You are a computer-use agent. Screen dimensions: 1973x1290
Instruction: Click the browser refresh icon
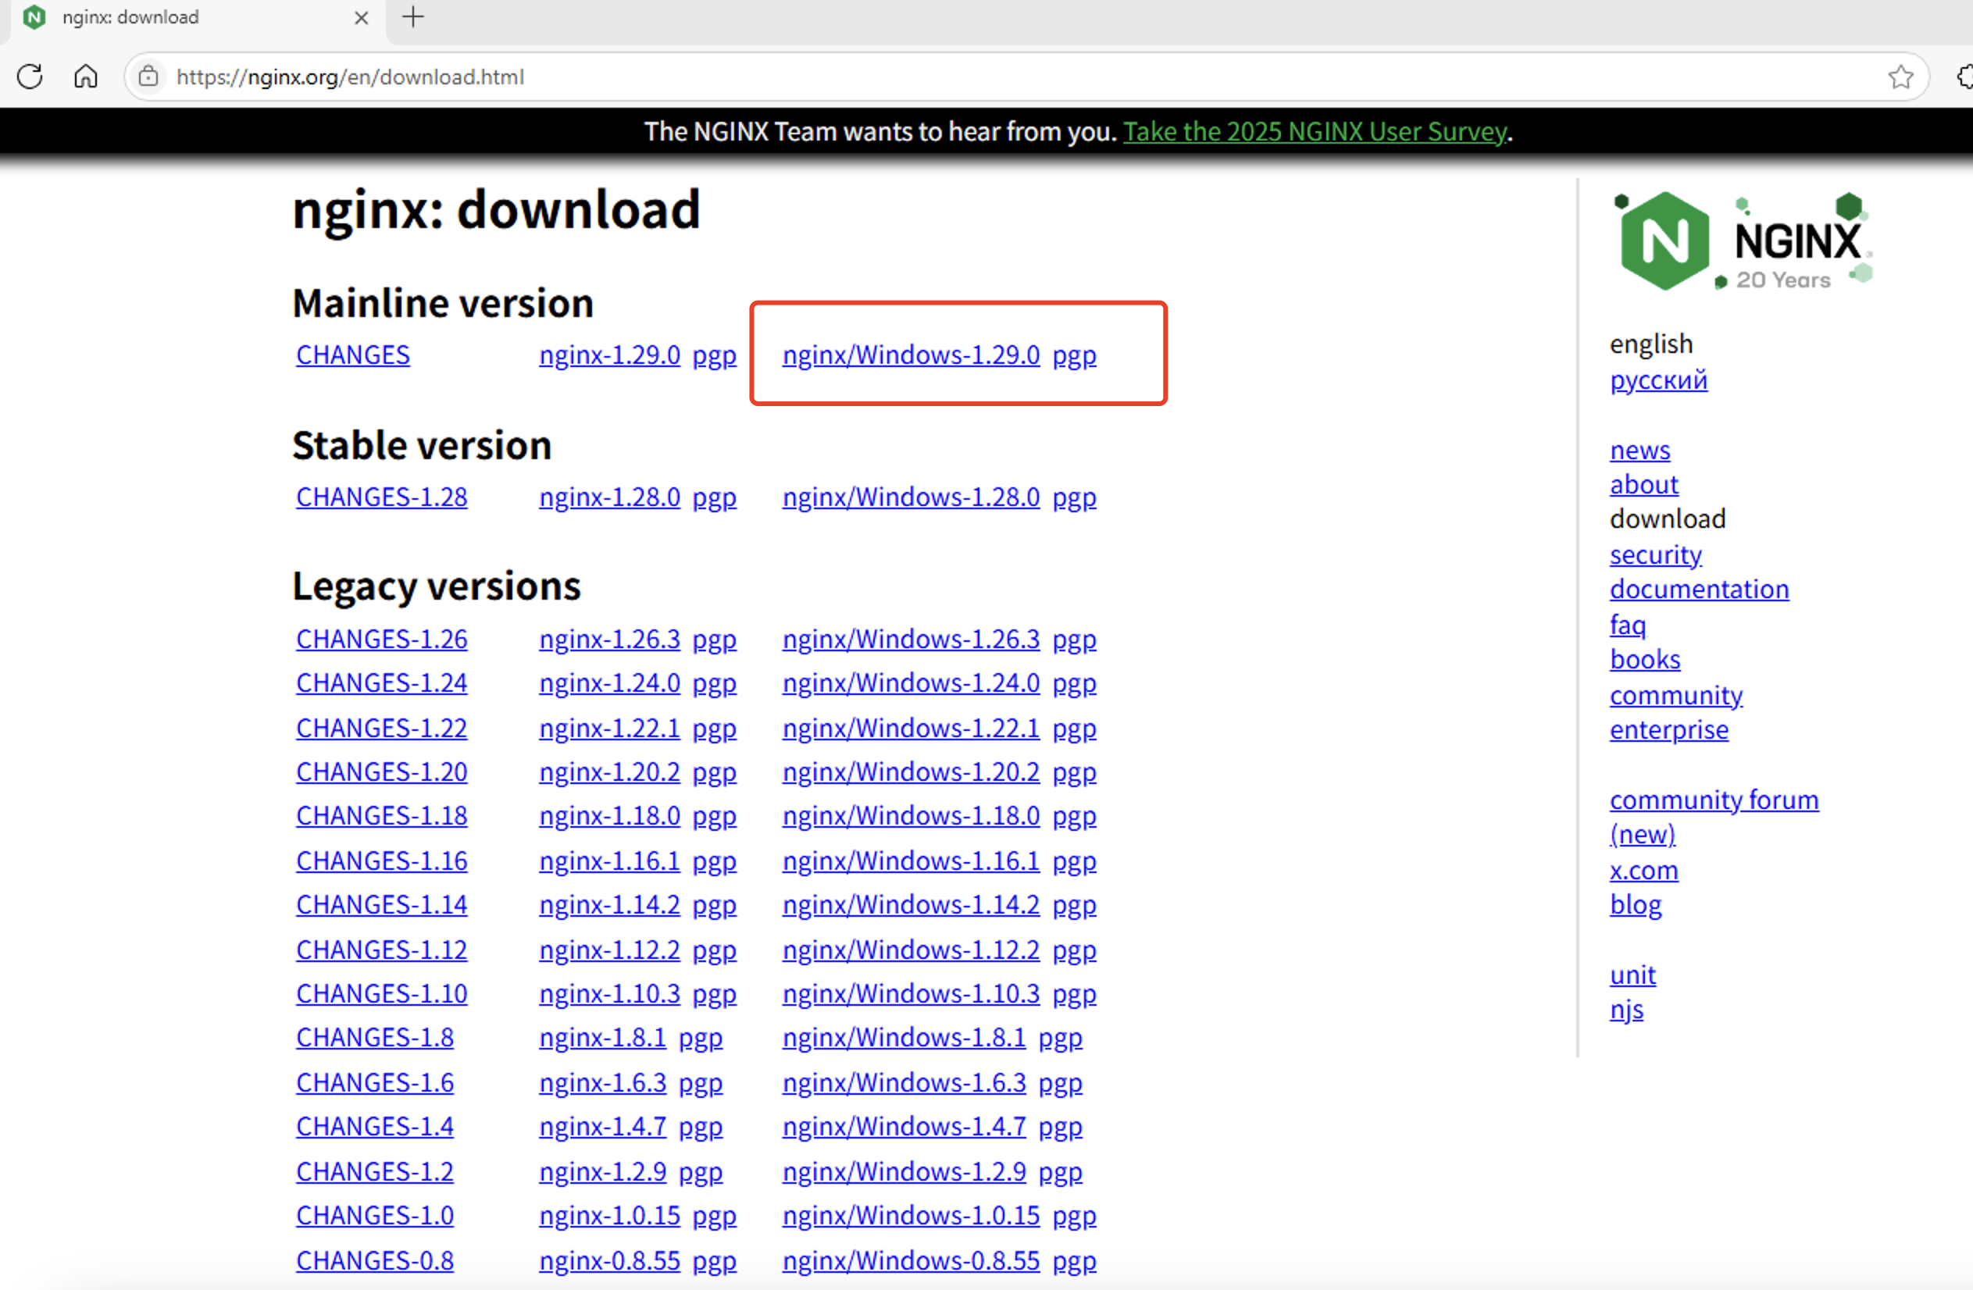[x=30, y=77]
